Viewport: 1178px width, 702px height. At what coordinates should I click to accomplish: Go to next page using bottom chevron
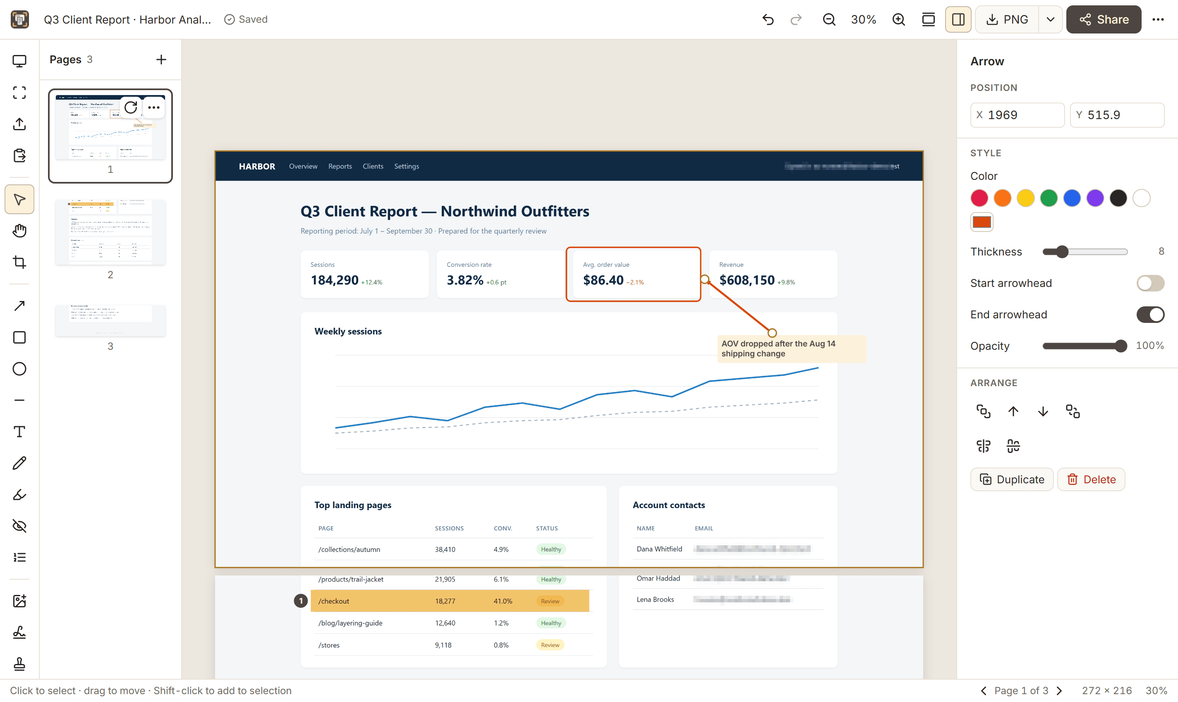[1059, 691]
